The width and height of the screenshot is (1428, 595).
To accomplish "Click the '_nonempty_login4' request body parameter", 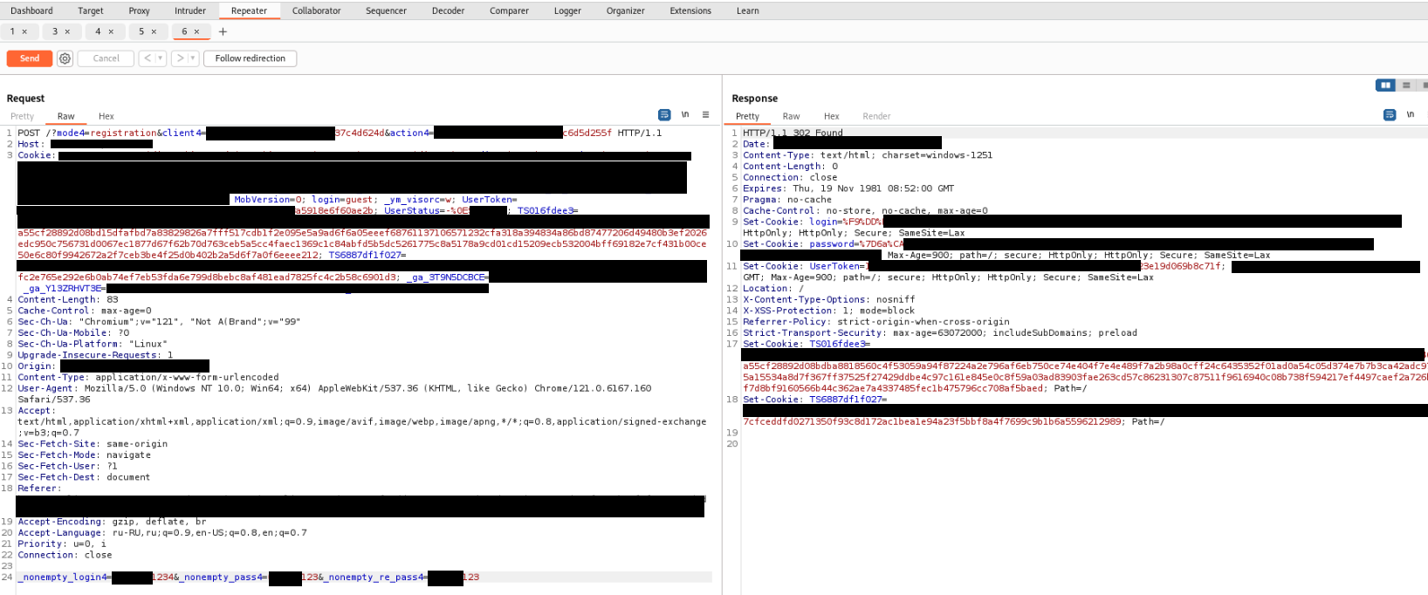I will (61, 577).
